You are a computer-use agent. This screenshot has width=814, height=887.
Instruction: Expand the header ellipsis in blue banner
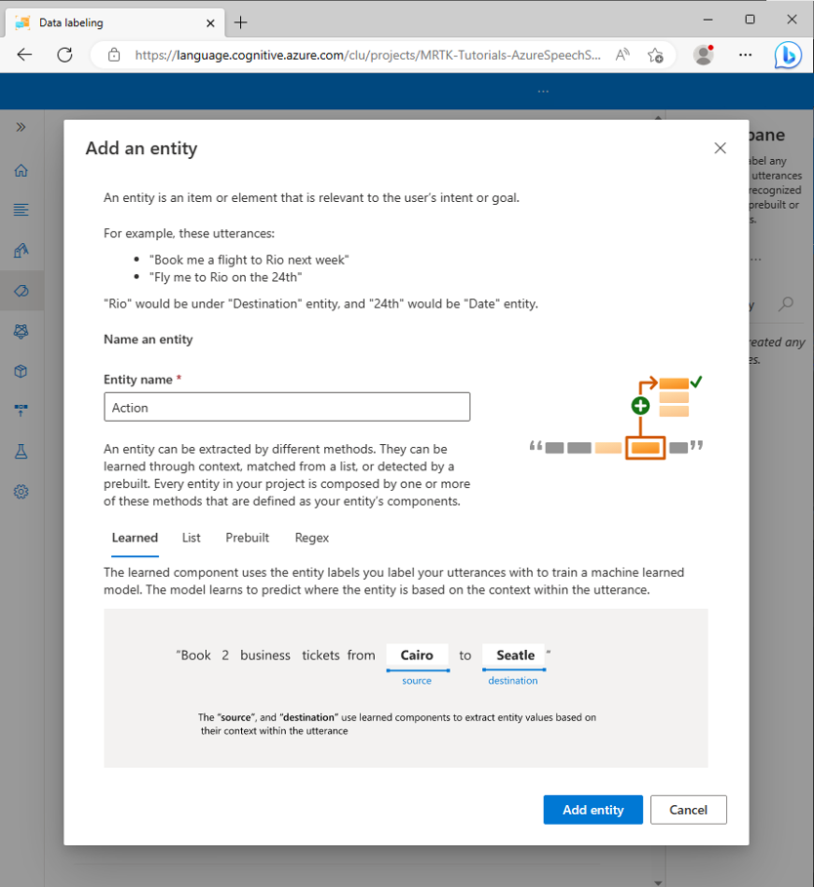pyautogui.click(x=543, y=91)
